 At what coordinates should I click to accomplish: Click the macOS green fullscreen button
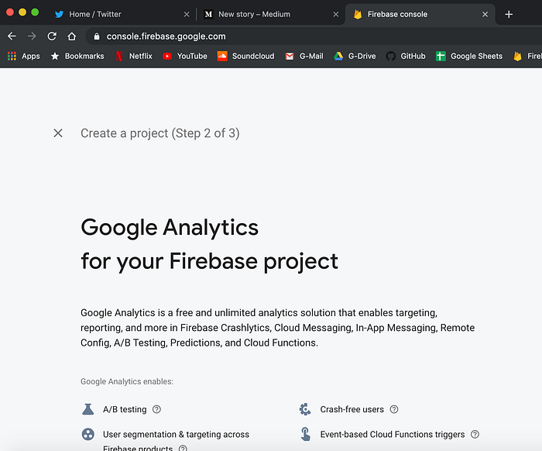coord(35,12)
